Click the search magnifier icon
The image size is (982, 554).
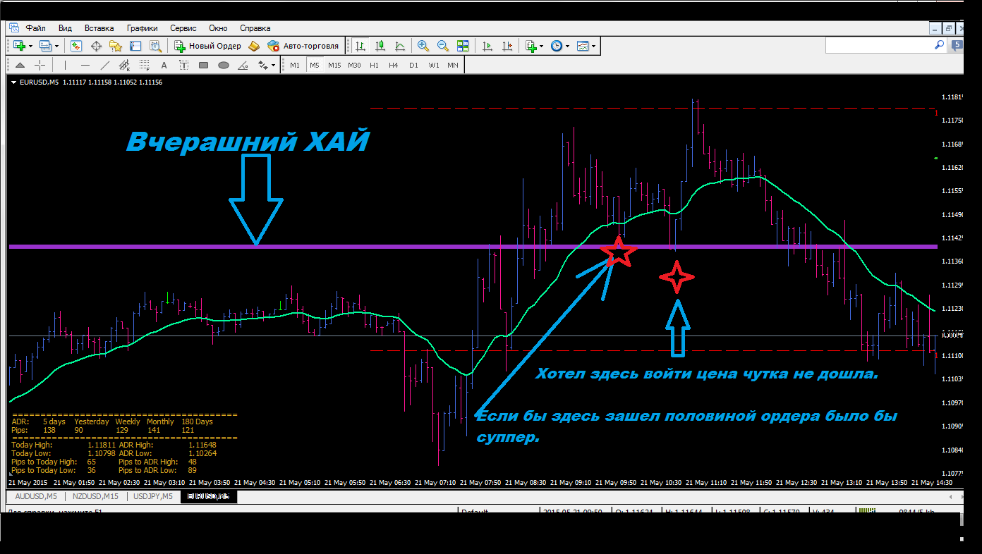click(x=939, y=44)
